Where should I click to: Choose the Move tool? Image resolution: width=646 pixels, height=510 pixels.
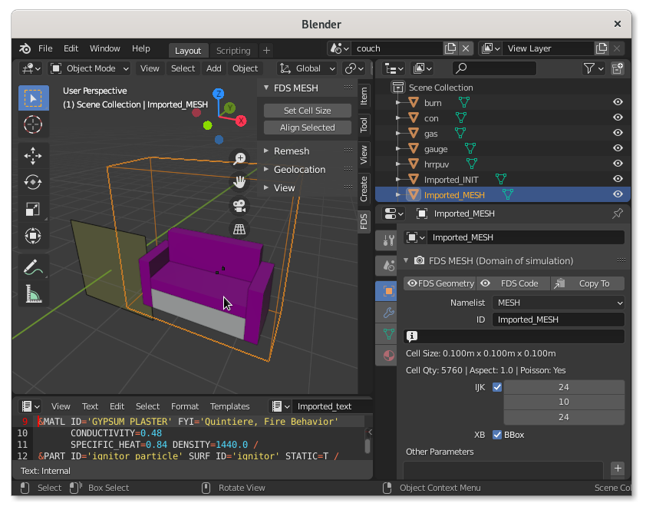coord(33,156)
